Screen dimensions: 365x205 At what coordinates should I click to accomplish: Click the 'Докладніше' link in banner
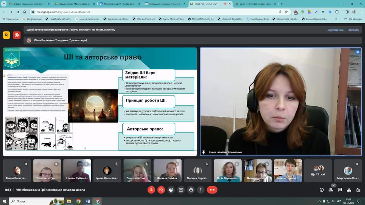(x=335, y=30)
